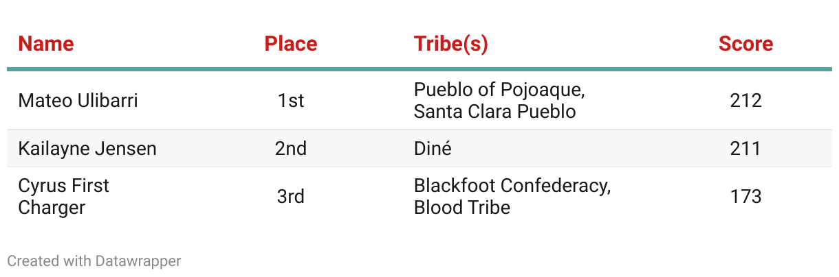
Task: Click the Place column header
Action: pyautogui.click(x=291, y=44)
